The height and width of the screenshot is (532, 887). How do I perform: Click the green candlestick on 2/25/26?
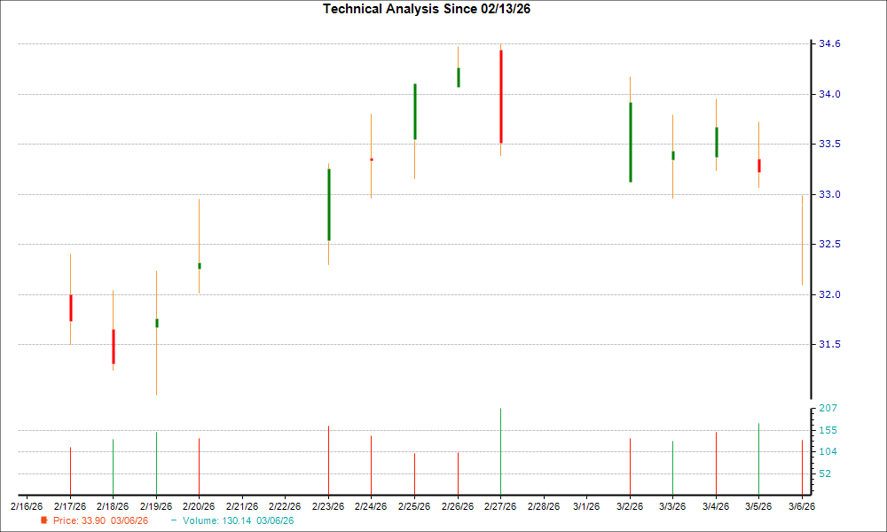(x=415, y=112)
